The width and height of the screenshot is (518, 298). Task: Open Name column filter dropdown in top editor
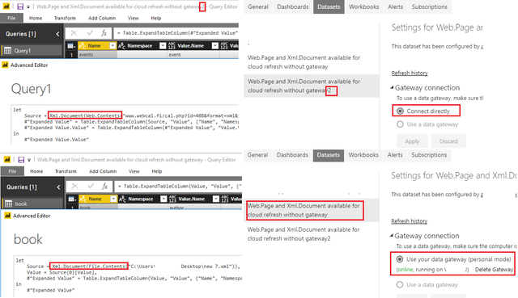(x=113, y=46)
